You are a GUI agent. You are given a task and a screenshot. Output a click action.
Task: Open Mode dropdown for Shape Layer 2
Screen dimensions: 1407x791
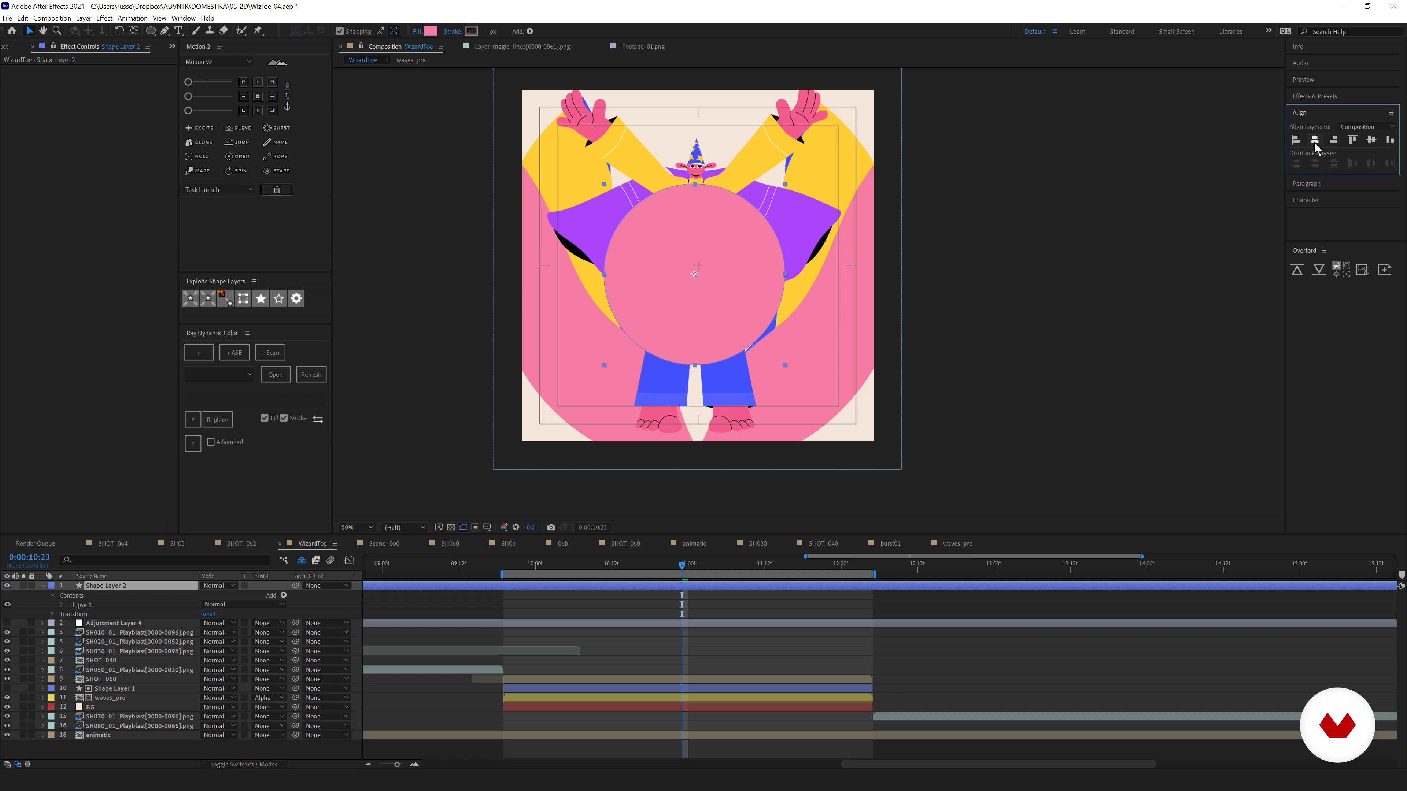[219, 586]
